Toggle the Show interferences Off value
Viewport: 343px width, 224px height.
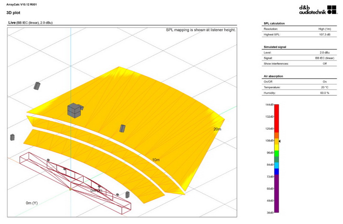coord(325,63)
